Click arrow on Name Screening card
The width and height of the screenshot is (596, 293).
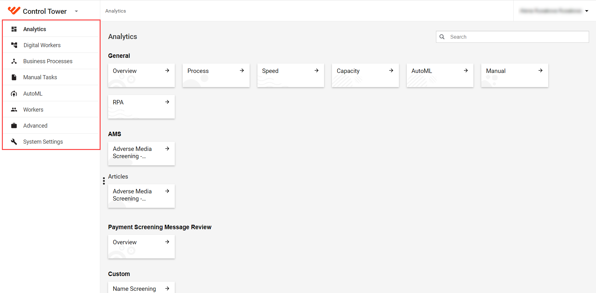pyautogui.click(x=167, y=289)
